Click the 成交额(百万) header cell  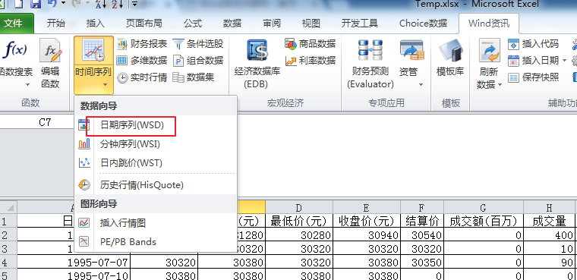pos(484,221)
